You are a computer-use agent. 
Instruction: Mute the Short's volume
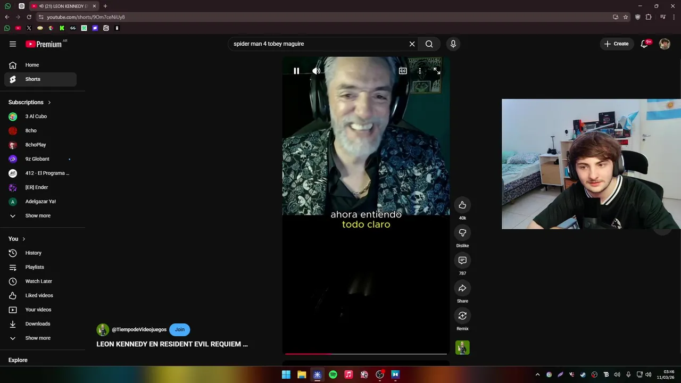coord(316,71)
